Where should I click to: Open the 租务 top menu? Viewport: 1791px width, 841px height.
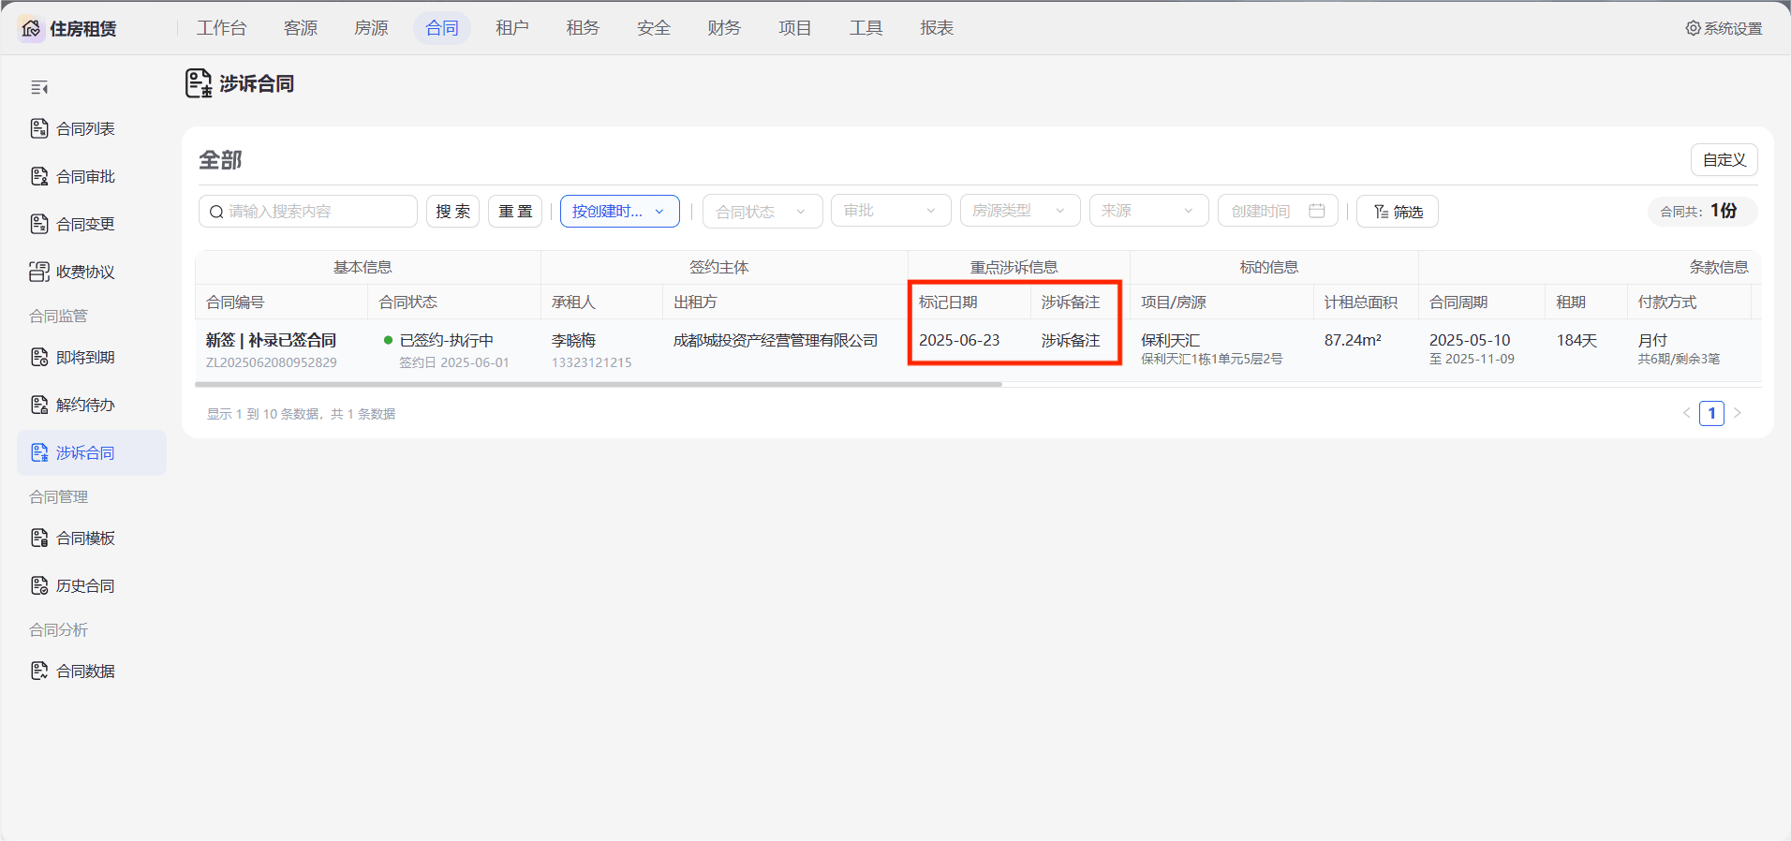pyautogui.click(x=583, y=28)
